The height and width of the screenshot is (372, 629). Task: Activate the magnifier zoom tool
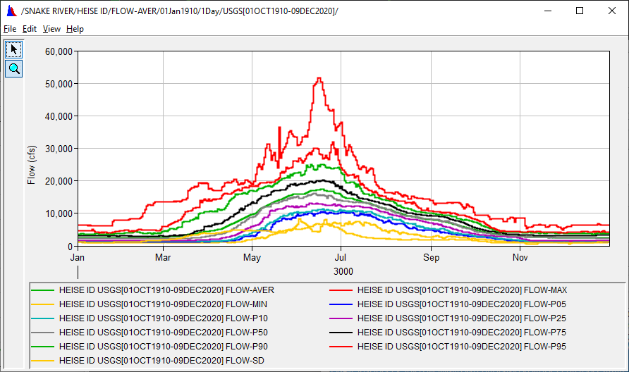click(x=14, y=68)
